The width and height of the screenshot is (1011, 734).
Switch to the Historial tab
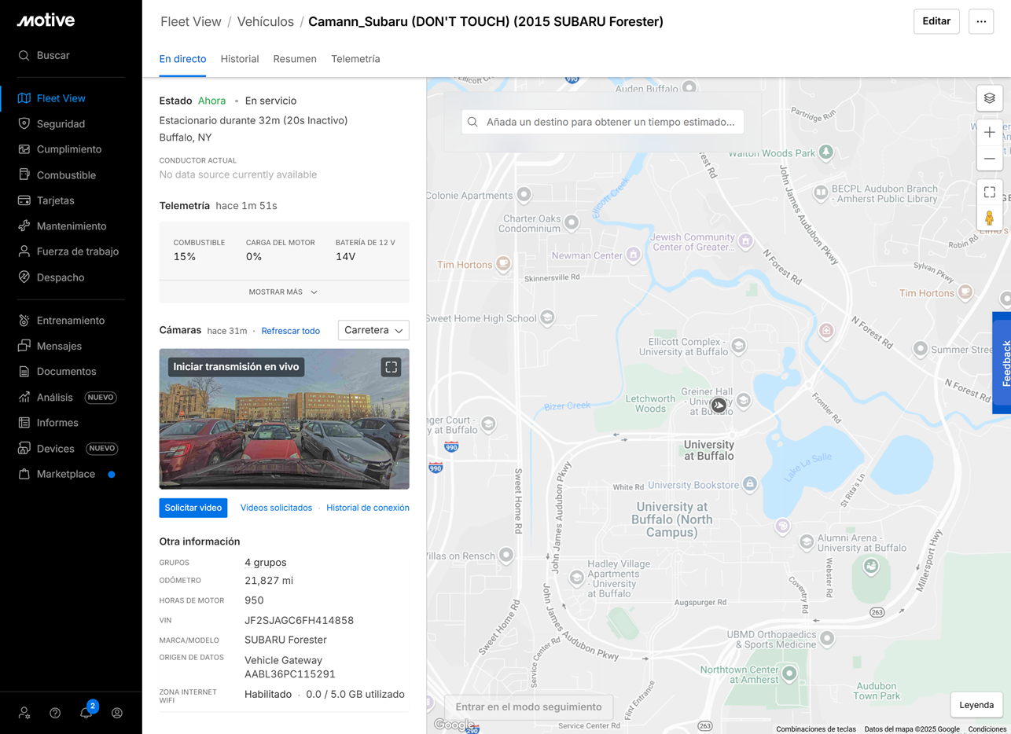(x=240, y=59)
